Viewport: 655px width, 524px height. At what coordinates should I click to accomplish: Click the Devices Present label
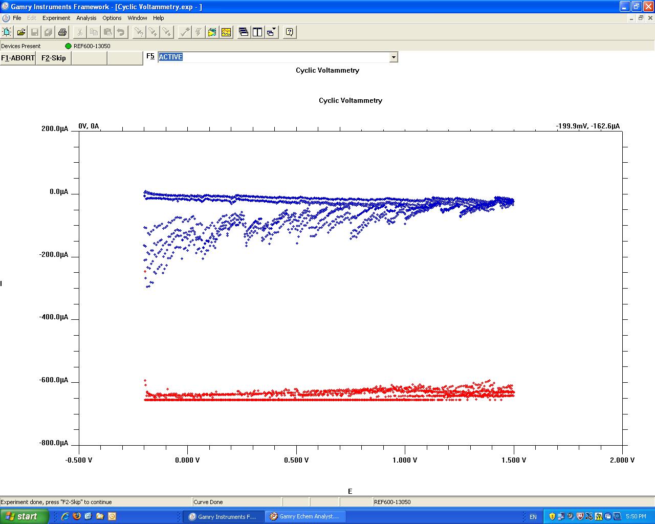coord(21,46)
